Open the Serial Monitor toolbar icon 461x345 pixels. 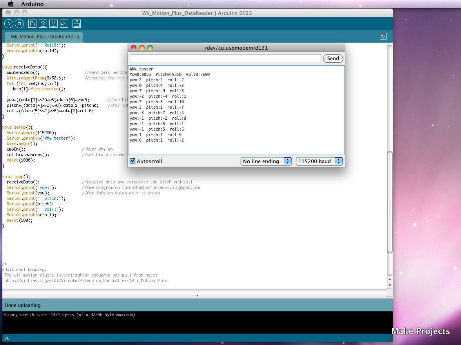click(77, 23)
